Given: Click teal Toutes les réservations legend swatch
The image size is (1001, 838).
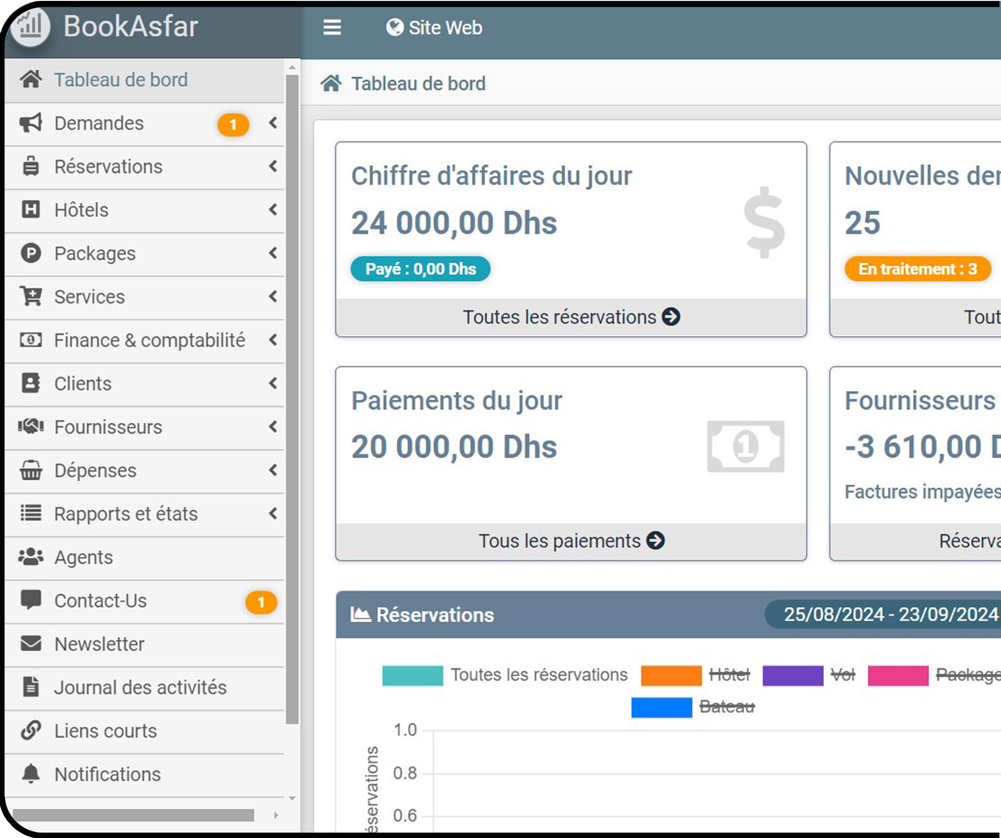Looking at the screenshot, I should [x=412, y=675].
